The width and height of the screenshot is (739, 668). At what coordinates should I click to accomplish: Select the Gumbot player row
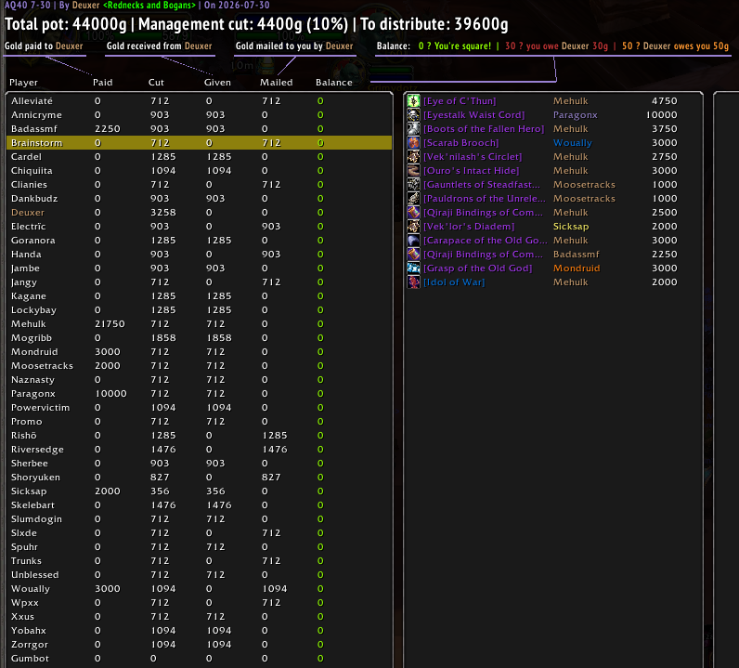tap(199, 658)
